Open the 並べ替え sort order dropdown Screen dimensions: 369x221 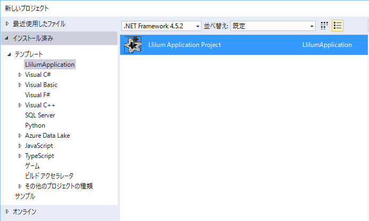click(x=273, y=26)
